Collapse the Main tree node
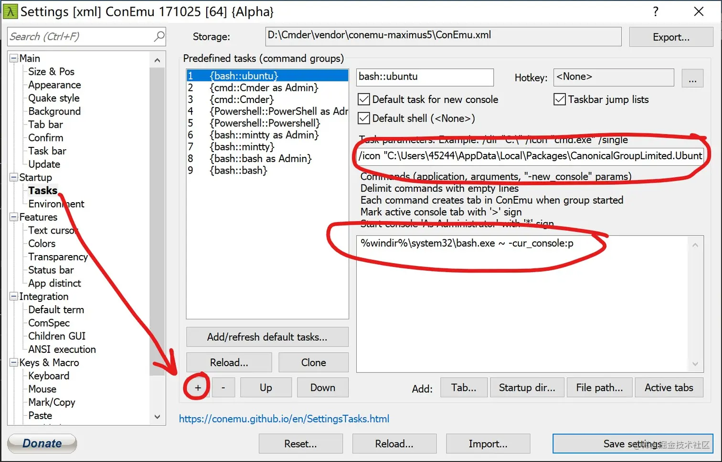 14,58
